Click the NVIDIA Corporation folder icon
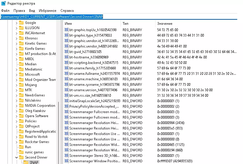Viewport: 243px width, 164px height. pos(21,106)
